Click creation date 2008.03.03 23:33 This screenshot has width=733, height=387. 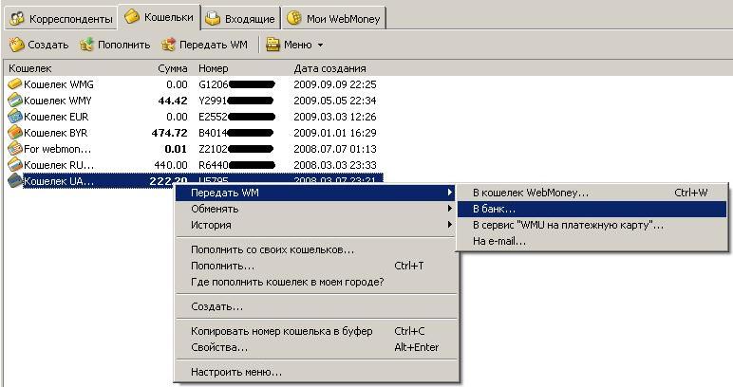[335, 165]
